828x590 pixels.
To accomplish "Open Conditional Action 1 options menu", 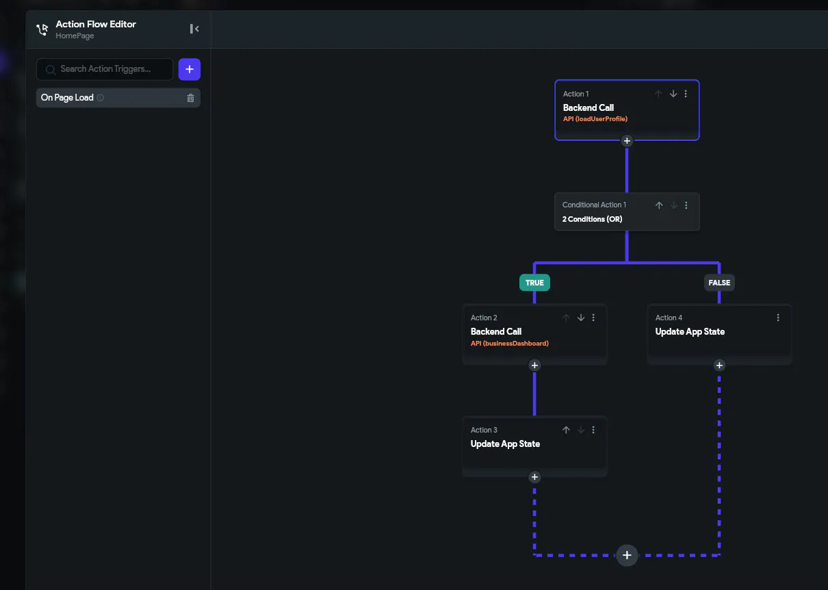I will point(686,205).
